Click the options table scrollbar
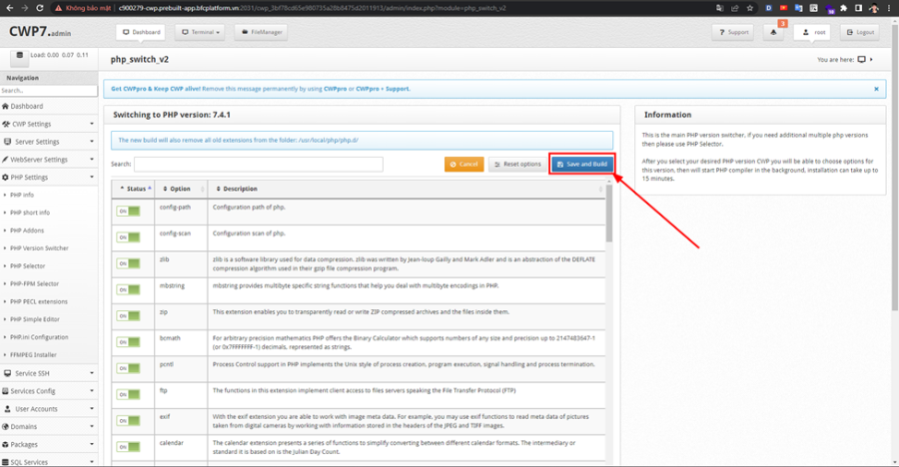899x467 pixels. [x=609, y=214]
